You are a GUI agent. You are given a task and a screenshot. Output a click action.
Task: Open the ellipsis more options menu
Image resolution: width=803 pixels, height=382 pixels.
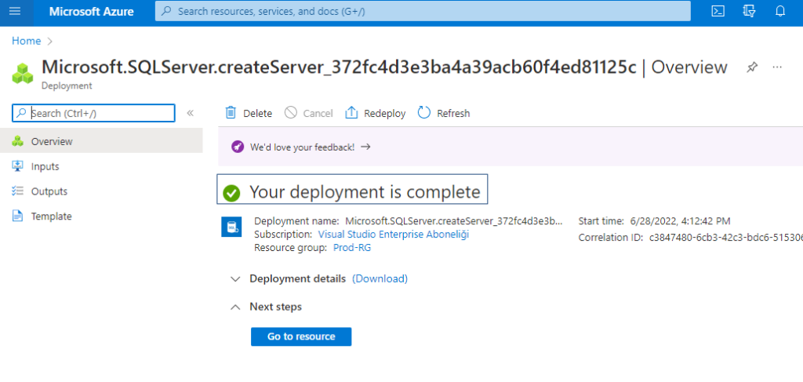[777, 67]
